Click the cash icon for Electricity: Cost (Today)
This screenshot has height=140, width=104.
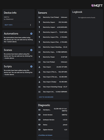[x=39, y=17]
